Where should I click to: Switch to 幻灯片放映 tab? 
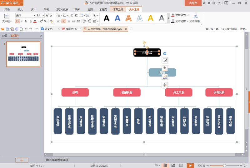(x=62, y=9)
